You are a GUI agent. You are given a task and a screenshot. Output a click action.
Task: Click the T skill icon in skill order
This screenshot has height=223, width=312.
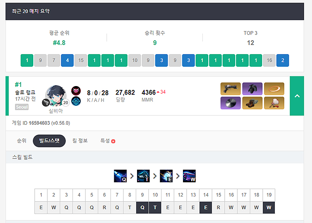point(143,176)
